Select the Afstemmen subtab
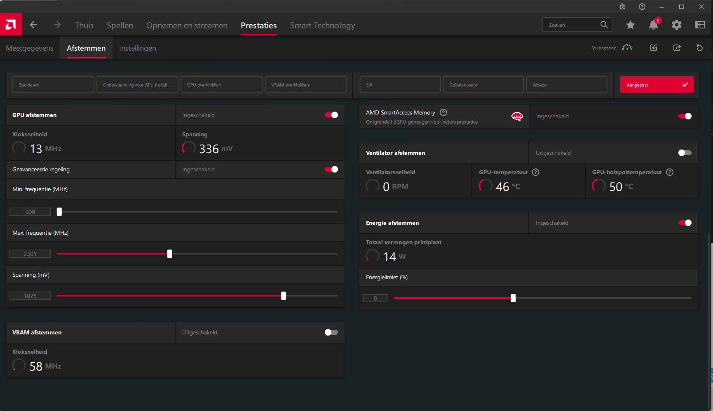Screen dimensions: 713x411 (86, 48)
